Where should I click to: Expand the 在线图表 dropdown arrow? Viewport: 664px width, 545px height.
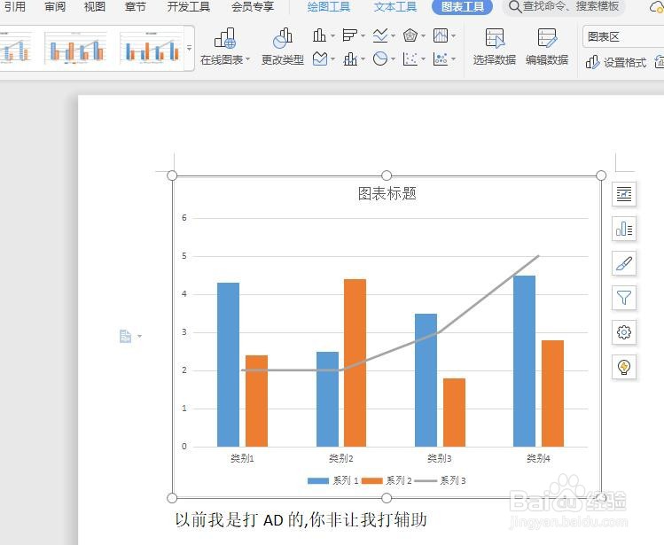[247, 59]
